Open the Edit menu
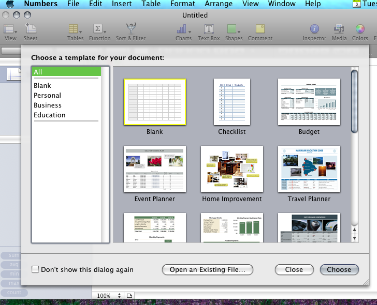The height and width of the screenshot is (305, 377). tap(95, 4)
